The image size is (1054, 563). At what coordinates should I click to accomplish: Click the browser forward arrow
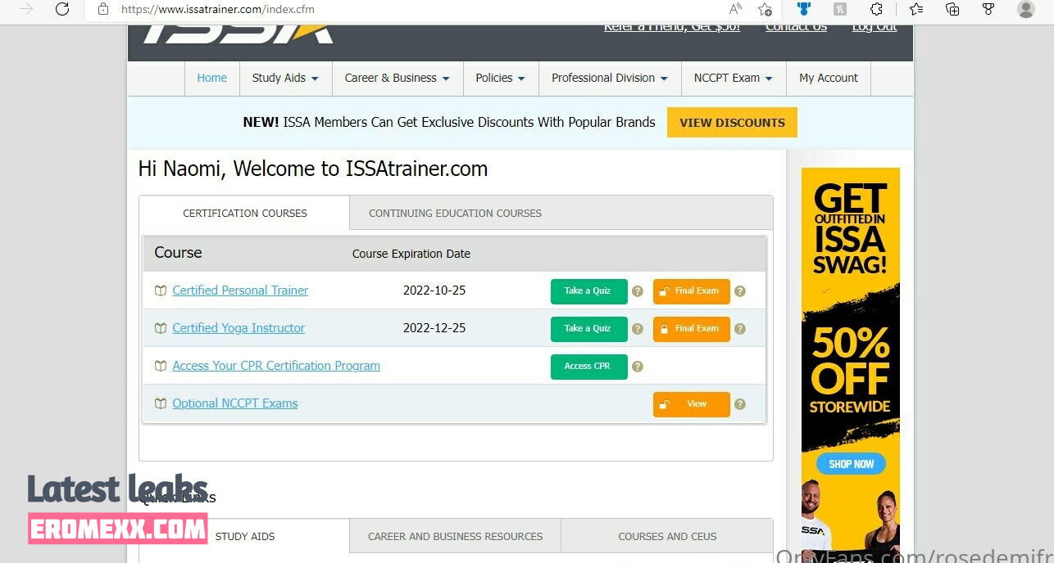click(x=26, y=9)
